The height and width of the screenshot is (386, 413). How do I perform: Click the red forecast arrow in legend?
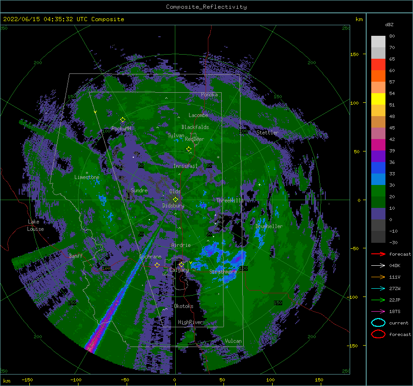[x=378, y=254]
